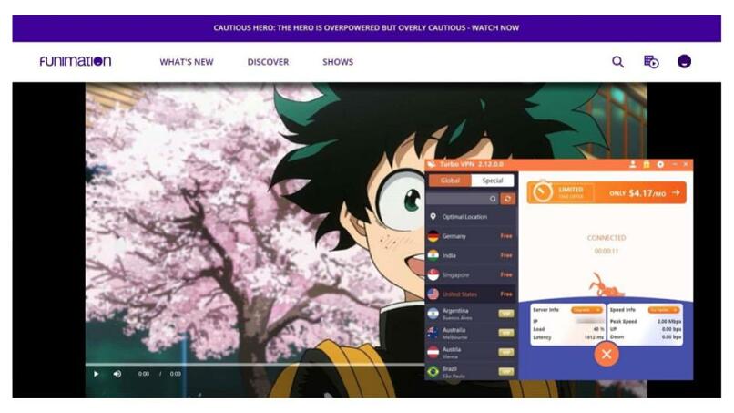Select Brazil São Paulo VIP server

click(x=471, y=371)
